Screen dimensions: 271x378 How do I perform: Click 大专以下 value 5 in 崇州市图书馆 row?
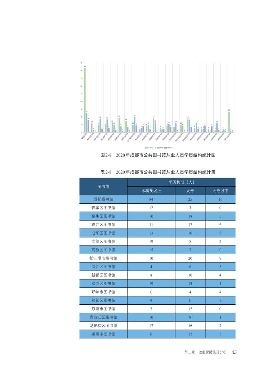(221, 334)
